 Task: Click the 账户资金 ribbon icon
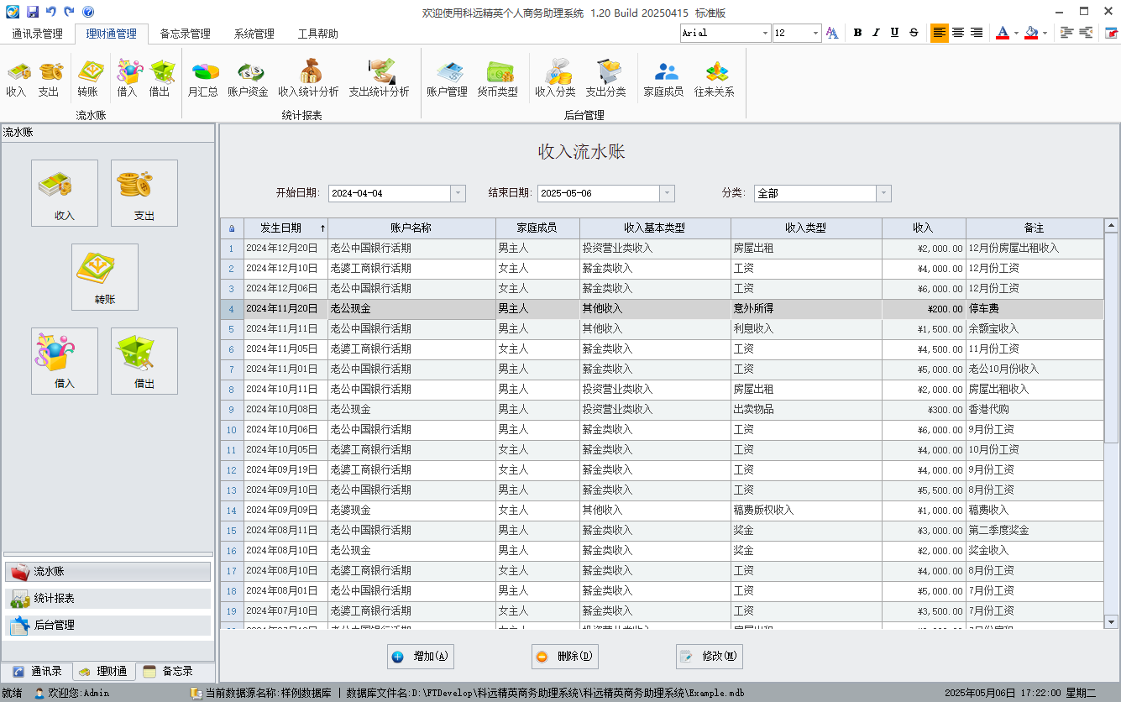pyautogui.click(x=248, y=78)
